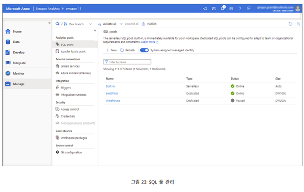Click the Azure Purview eye icon
This screenshot has width=304, height=192.
pyautogui.click(x=57, y=73)
